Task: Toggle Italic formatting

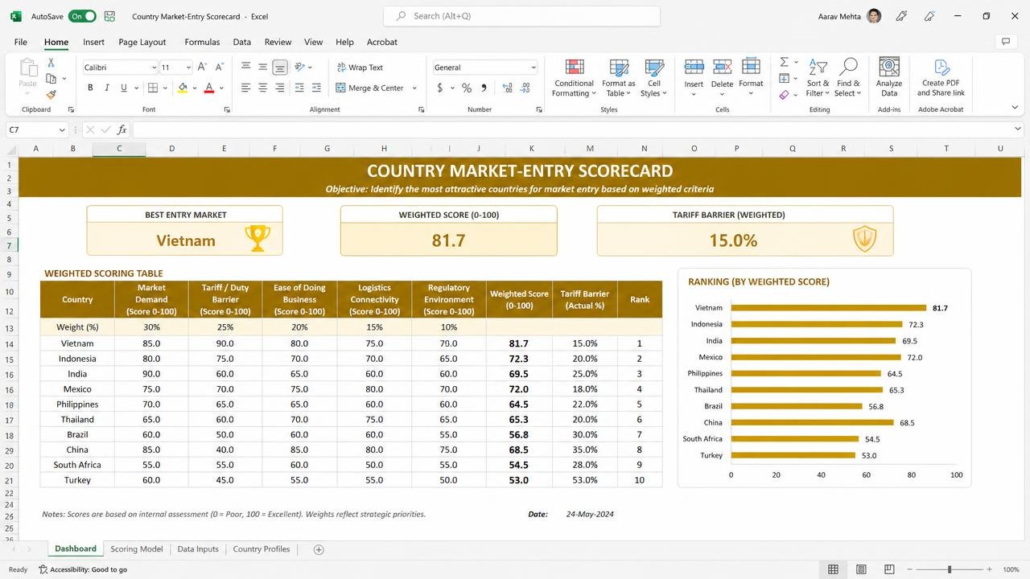Action: pyautogui.click(x=106, y=88)
